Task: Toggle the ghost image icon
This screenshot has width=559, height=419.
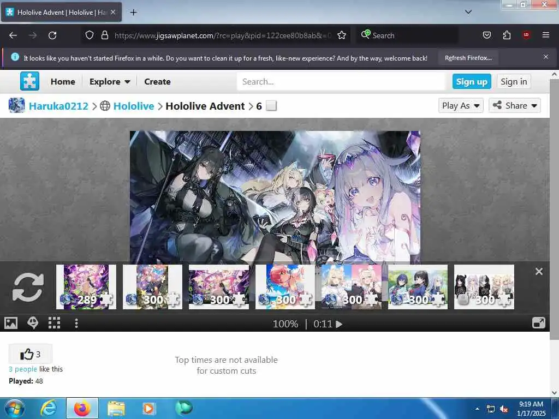Action: (x=33, y=323)
